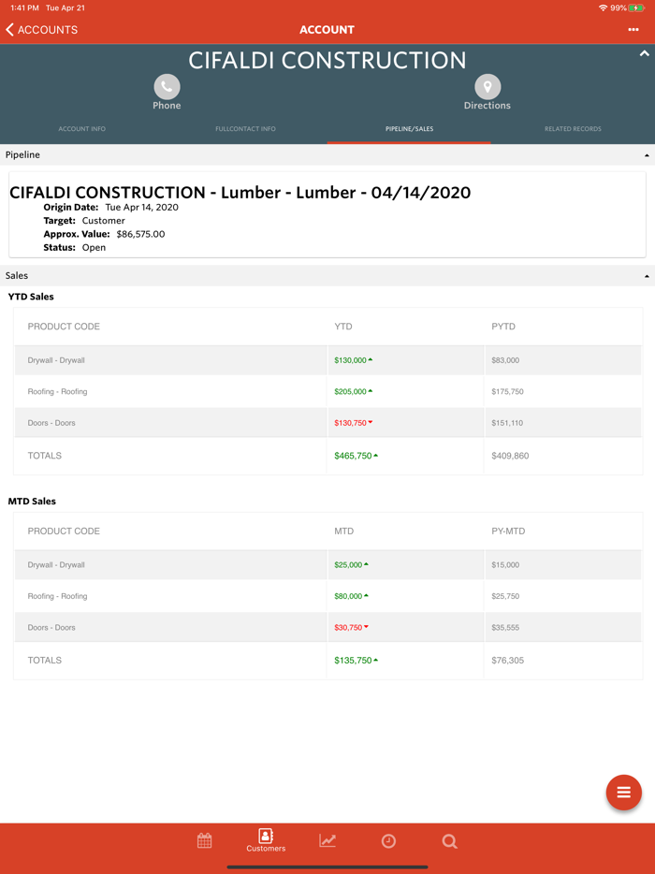Select the PYTD column header
Viewport: 655px width, 874px height.
click(x=503, y=327)
